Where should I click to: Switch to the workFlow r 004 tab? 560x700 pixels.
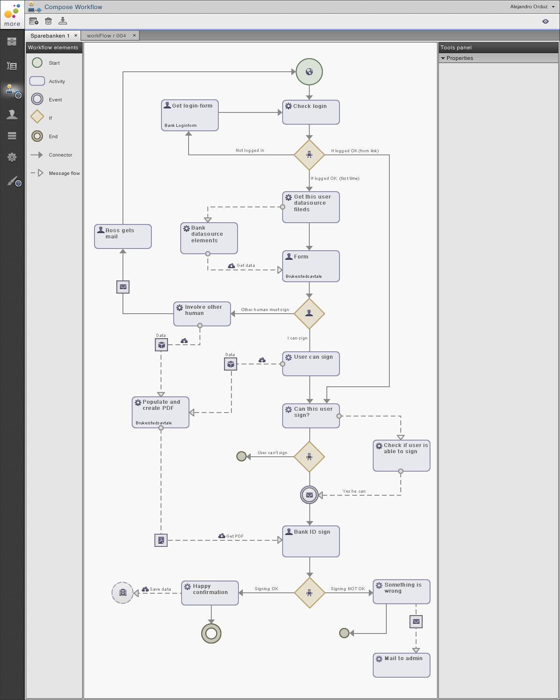coord(106,36)
